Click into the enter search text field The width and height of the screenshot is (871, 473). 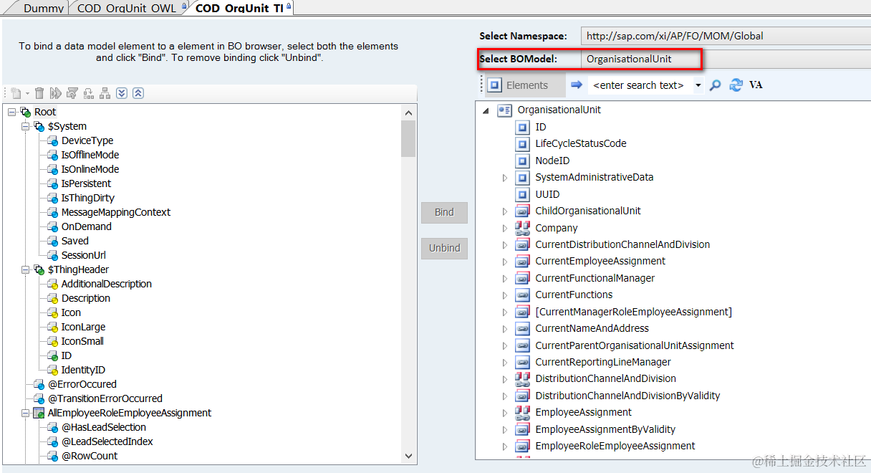pos(639,85)
